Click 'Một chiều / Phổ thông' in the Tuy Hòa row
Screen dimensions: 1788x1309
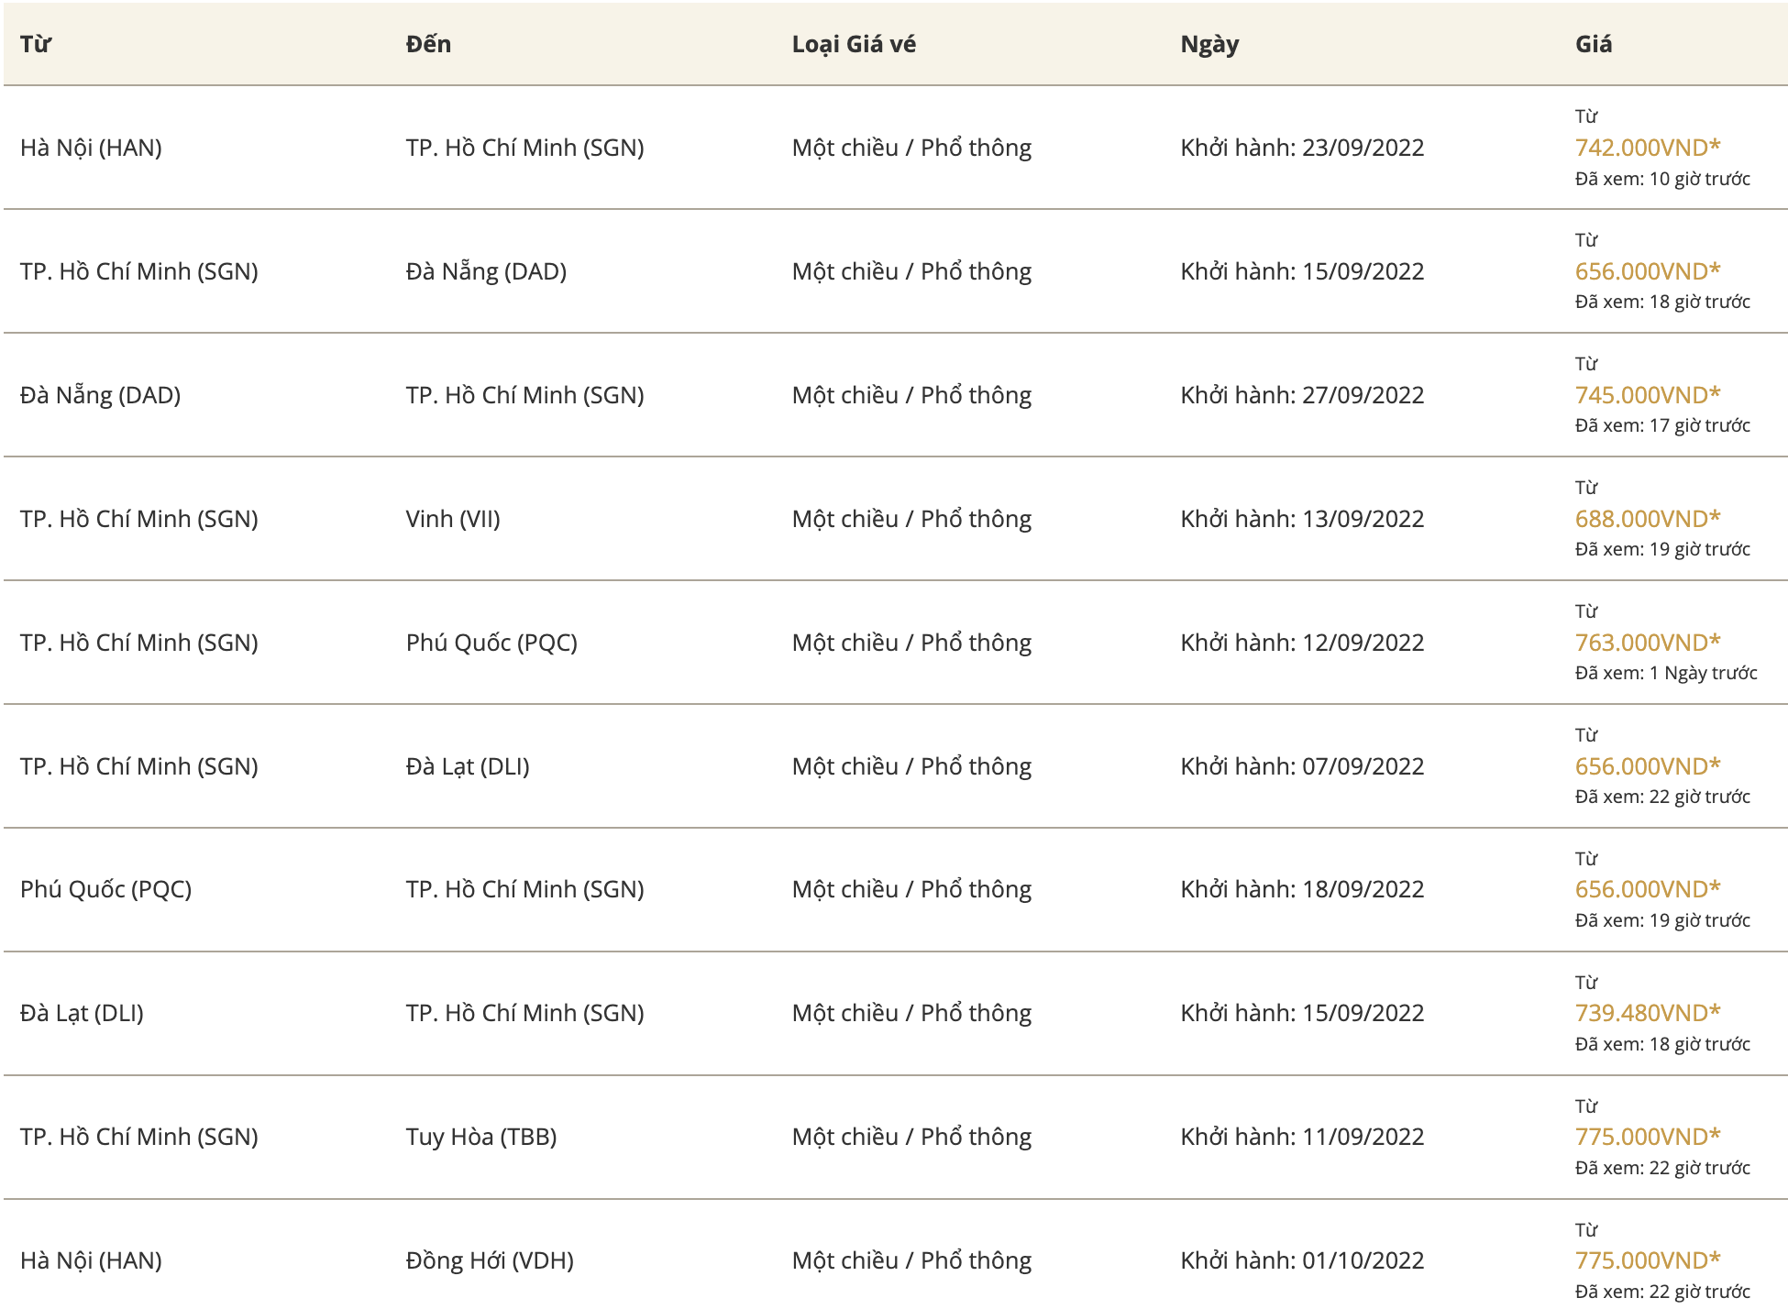tap(911, 1137)
